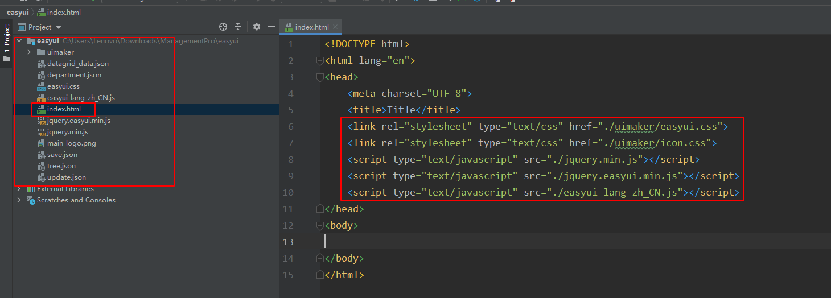
Task: Click index.html file icon in project tree
Action: pyautogui.click(x=41, y=109)
